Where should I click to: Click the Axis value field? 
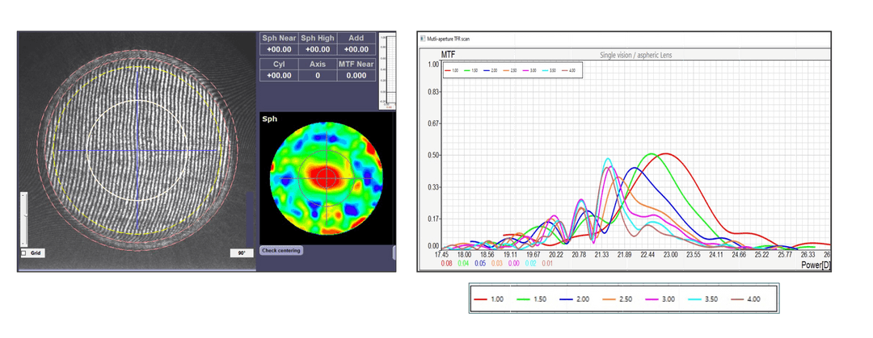click(x=317, y=75)
